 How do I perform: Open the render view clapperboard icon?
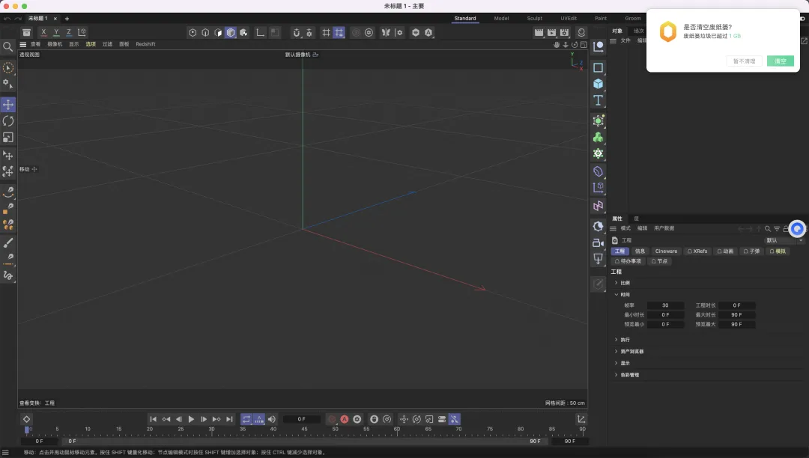(539, 32)
